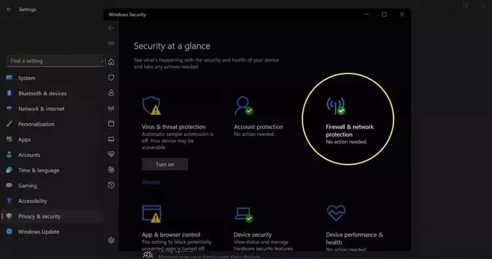Go back in Settings window
This screenshot has height=259, width=492.
pos(9,9)
